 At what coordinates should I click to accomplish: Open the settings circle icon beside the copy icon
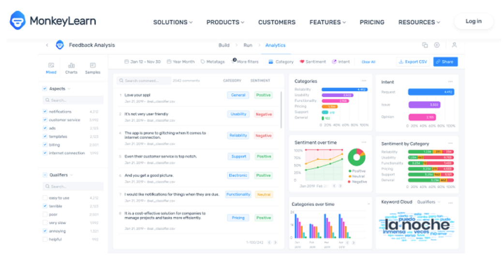tap(437, 45)
